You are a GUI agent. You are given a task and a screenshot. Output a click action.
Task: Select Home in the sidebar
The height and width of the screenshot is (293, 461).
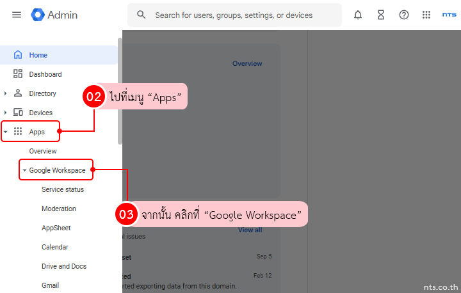[38, 55]
